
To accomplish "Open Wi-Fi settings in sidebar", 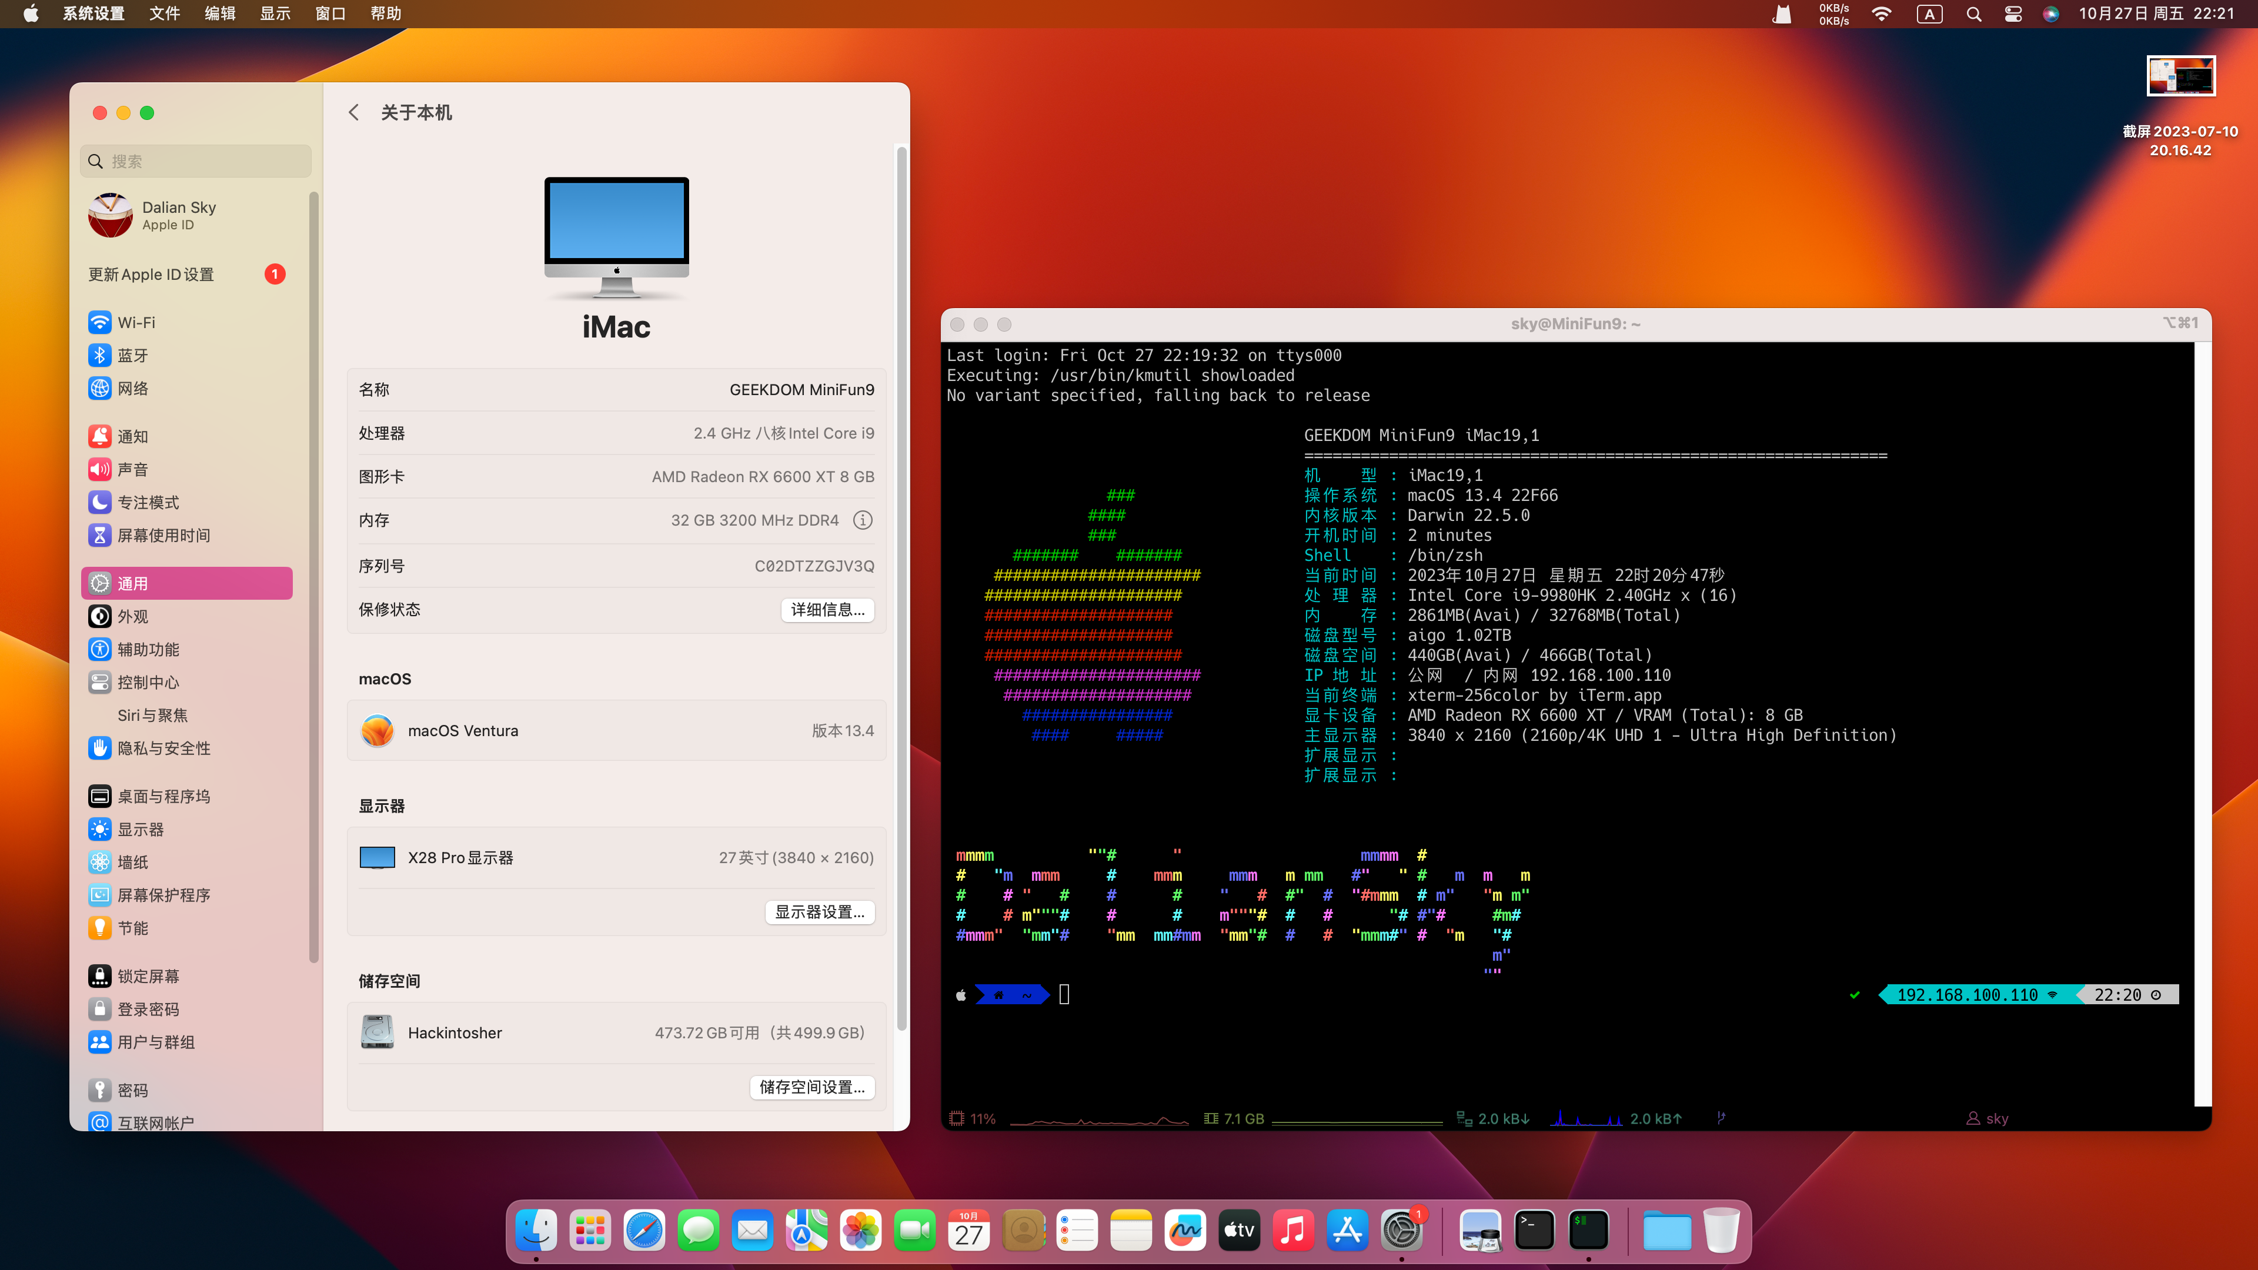I will [136, 323].
